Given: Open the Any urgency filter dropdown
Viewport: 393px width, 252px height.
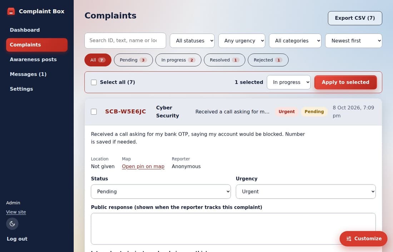Looking at the screenshot, I should pos(242,41).
